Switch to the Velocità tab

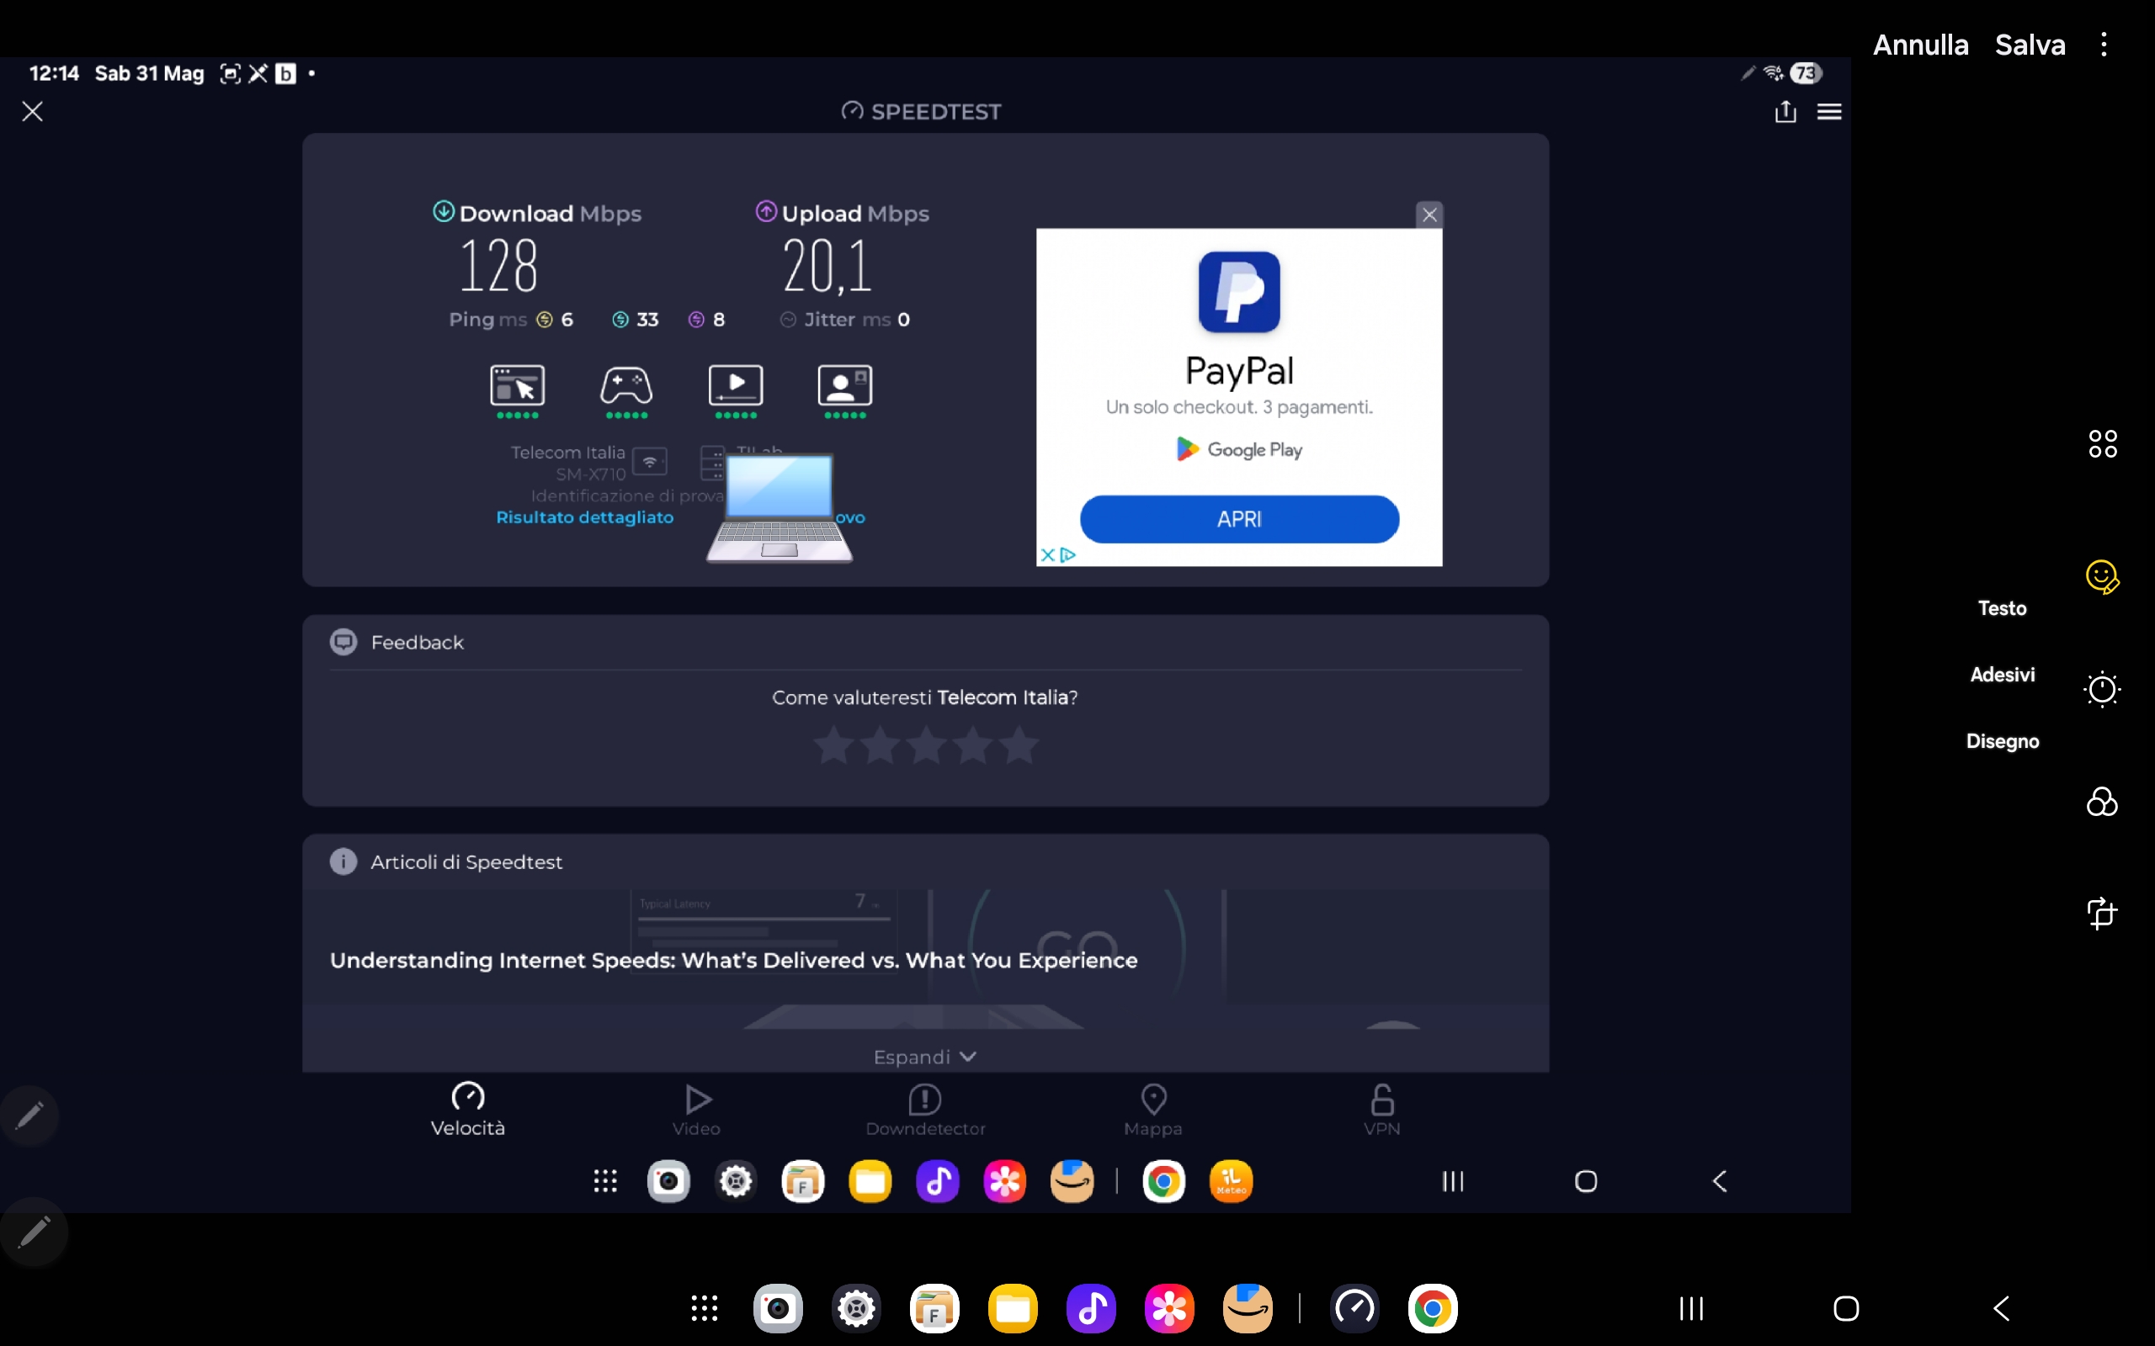tap(467, 1110)
